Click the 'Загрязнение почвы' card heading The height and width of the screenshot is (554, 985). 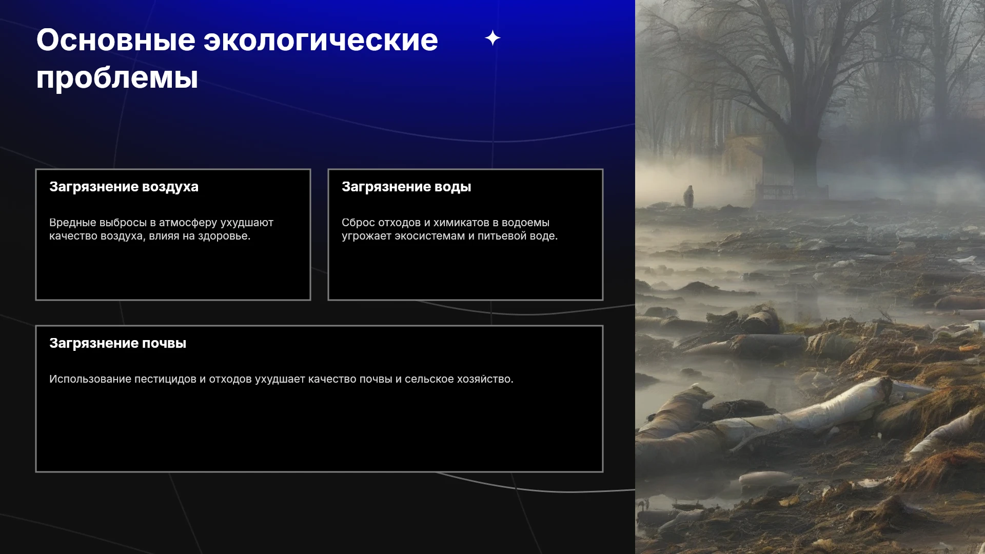(x=117, y=343)
